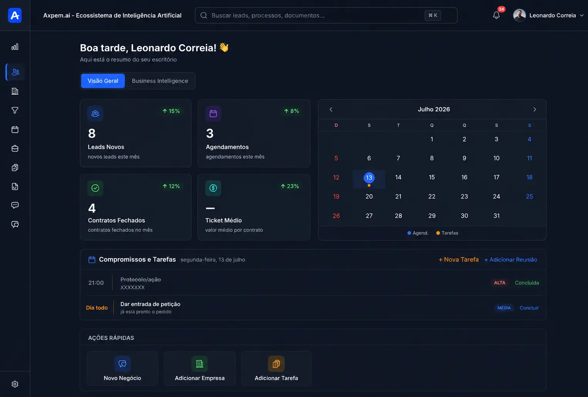Screen dimensions: 588x397
Task: Click the notification bell icon
Action: point(496,15)
